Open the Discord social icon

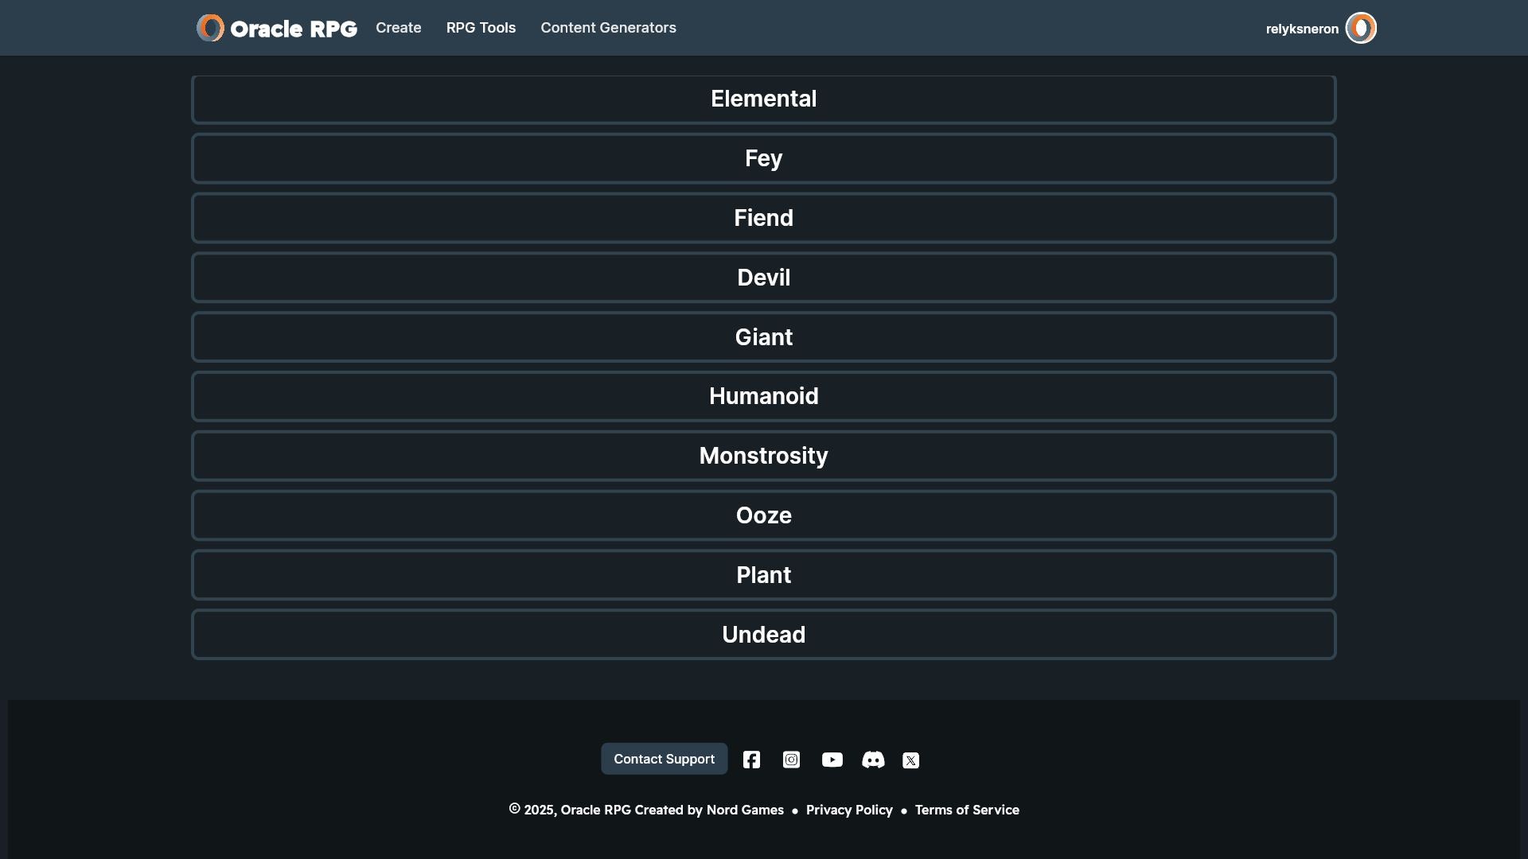873,760
